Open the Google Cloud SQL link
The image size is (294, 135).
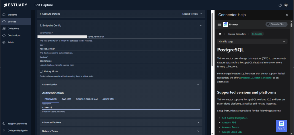tap(232, 132)
